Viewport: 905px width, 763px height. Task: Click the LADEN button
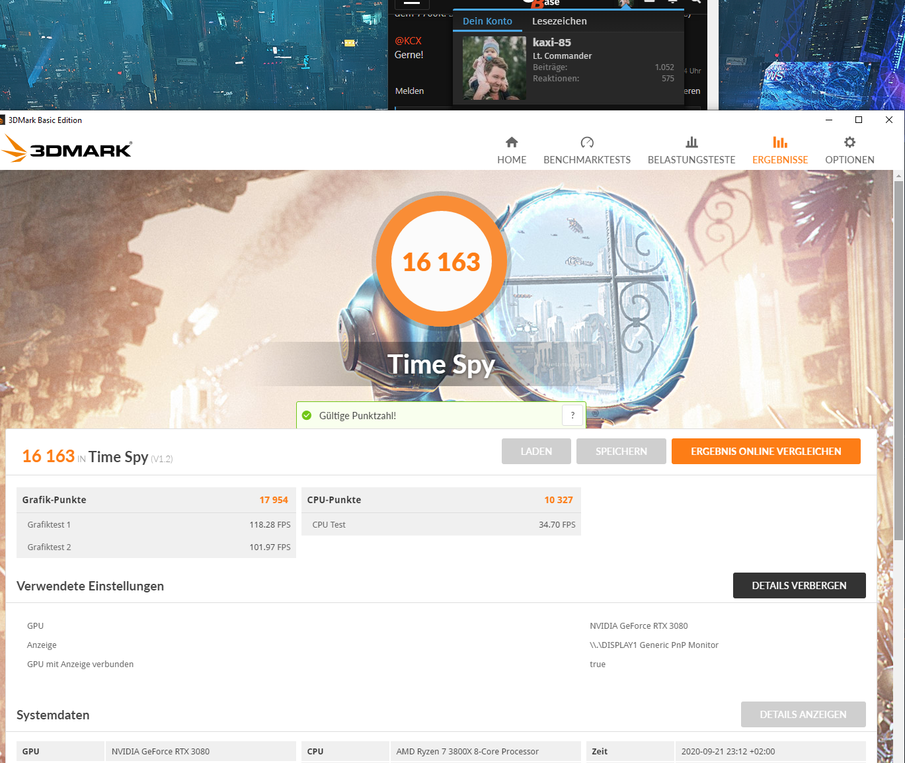pyautogui.click(x=536, y=451)
